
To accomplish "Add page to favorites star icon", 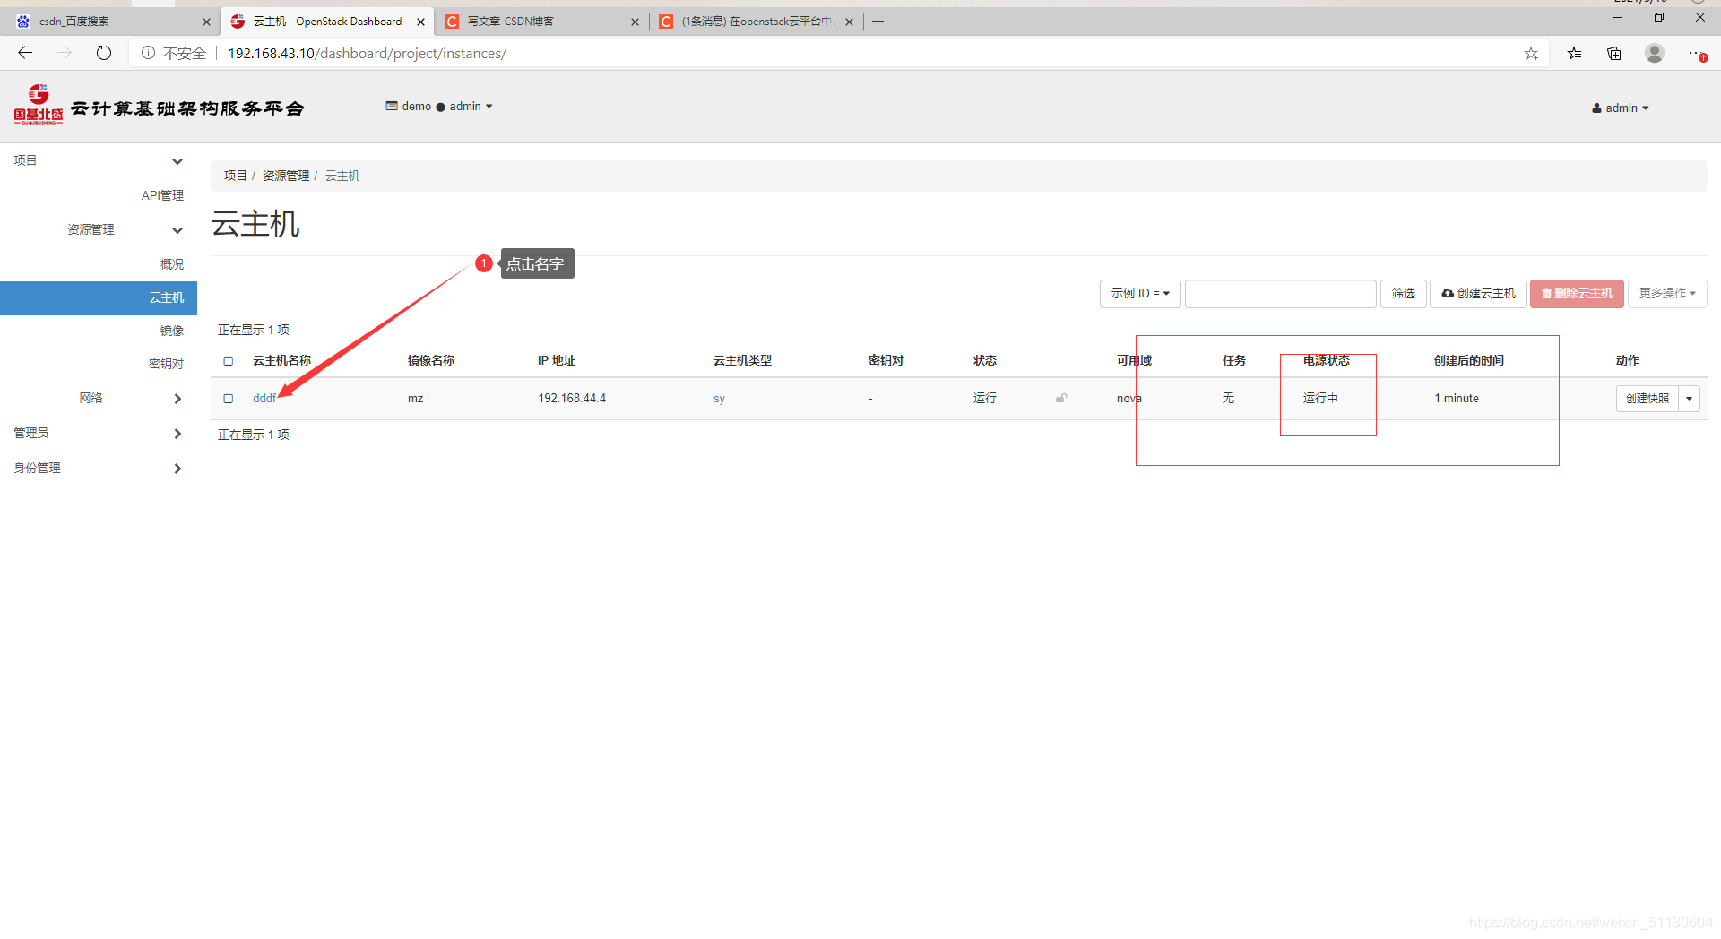I will [1531, 54].
